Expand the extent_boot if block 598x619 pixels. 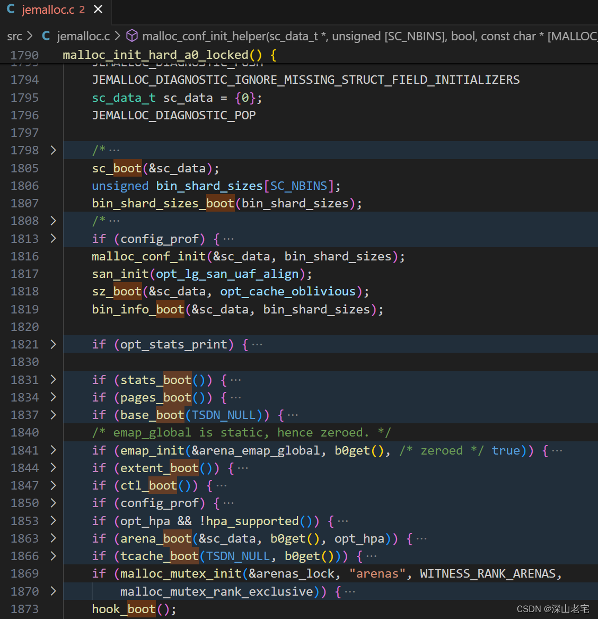pyautogui.click(x=52, y=468)
